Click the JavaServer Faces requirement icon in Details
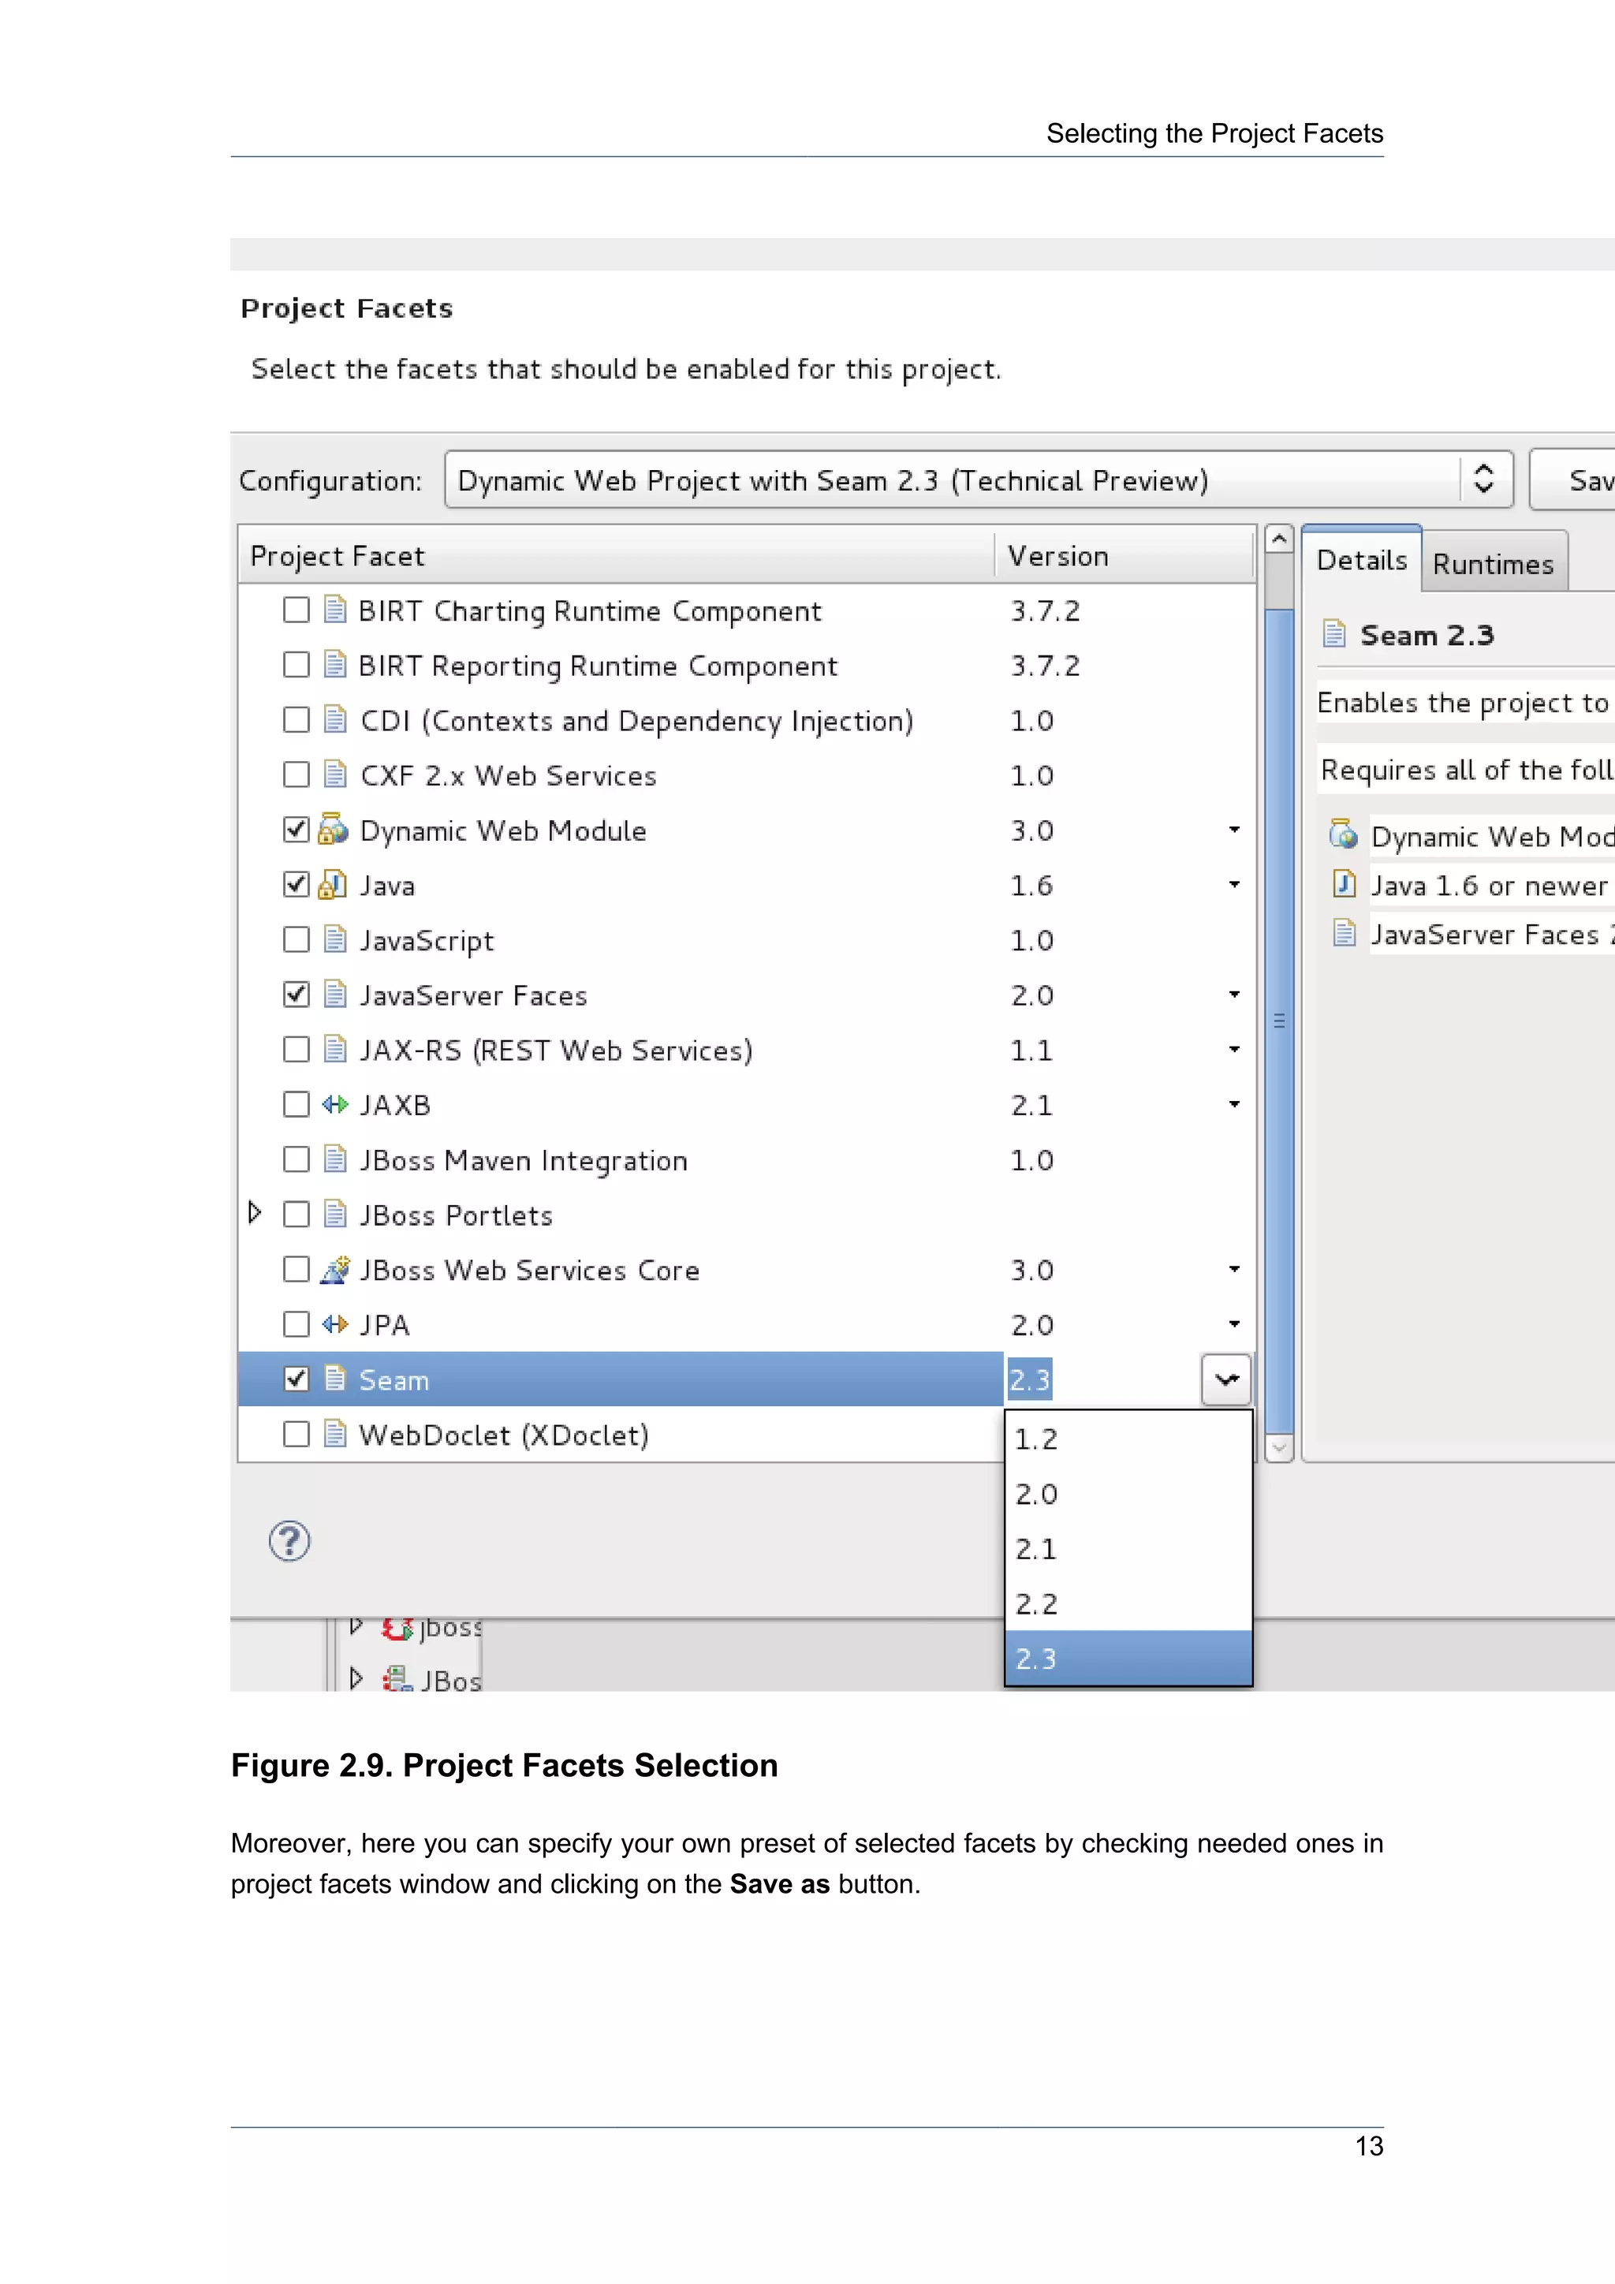1615x2284 pixels. [x=1344, y=933]
